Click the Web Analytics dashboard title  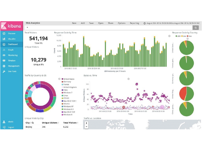coord(33,23)
